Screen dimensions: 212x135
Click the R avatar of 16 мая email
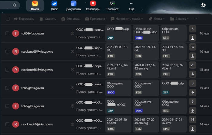(15, 51)
